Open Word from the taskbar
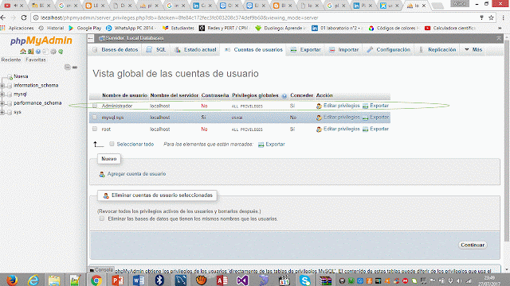Screen dimensions: 510x286 pos(138,280)
